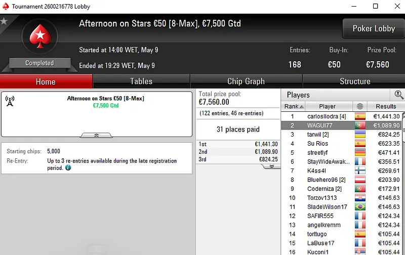Click the favorite star icon
Viewport: 405px width, 255px height.
pyautogui.click(x=4, y=21)
